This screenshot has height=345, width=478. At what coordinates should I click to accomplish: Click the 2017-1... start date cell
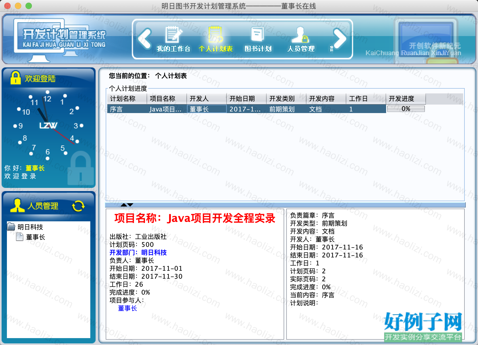click(x=246, y=109)
